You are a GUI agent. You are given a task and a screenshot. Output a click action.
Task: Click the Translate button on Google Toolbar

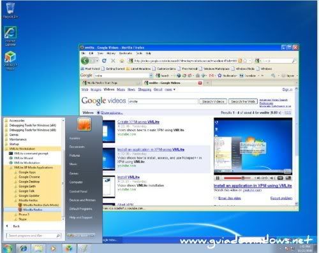click(x=248, y=75)
